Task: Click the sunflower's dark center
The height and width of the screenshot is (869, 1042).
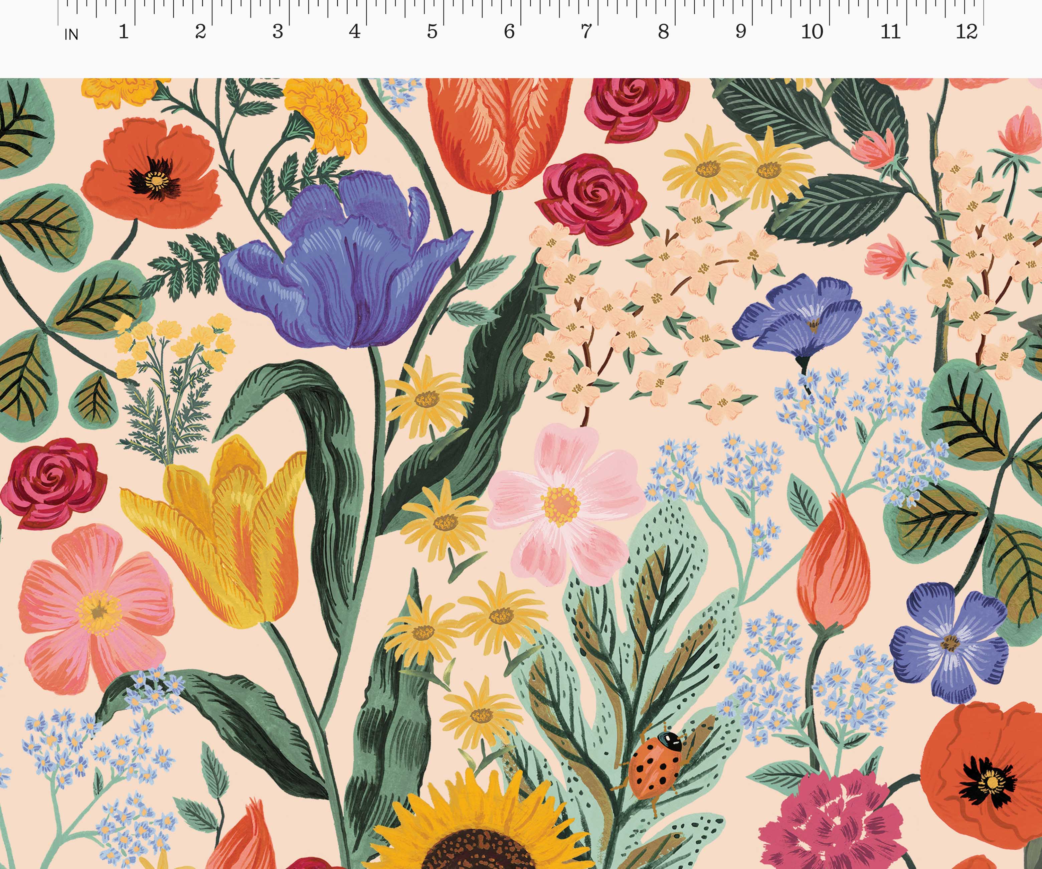Action: (479, 851)
